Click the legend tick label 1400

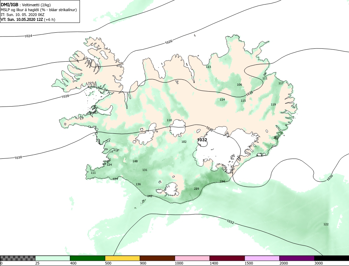[x=214, y=263]
